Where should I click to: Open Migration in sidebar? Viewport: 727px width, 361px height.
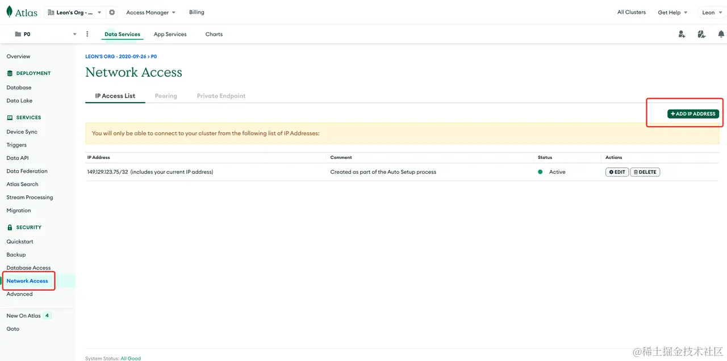click(x=19, y=210)
